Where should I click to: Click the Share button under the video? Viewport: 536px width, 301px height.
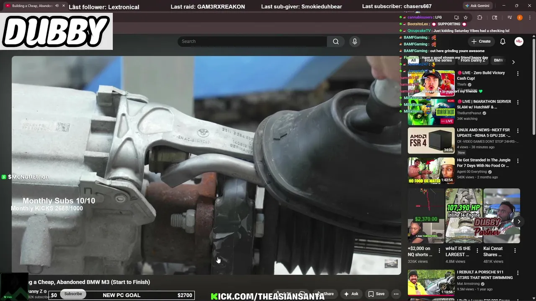tap(325, 294)
